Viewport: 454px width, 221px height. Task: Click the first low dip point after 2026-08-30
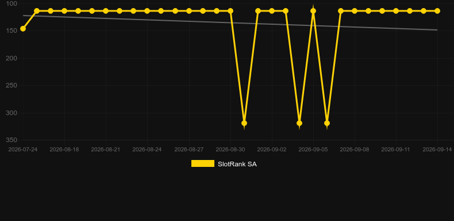coord(244,123)
